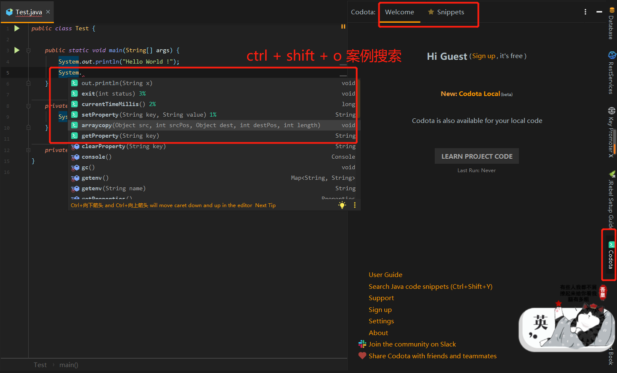Select currentTimeMillis() completion

coord(214,104)
